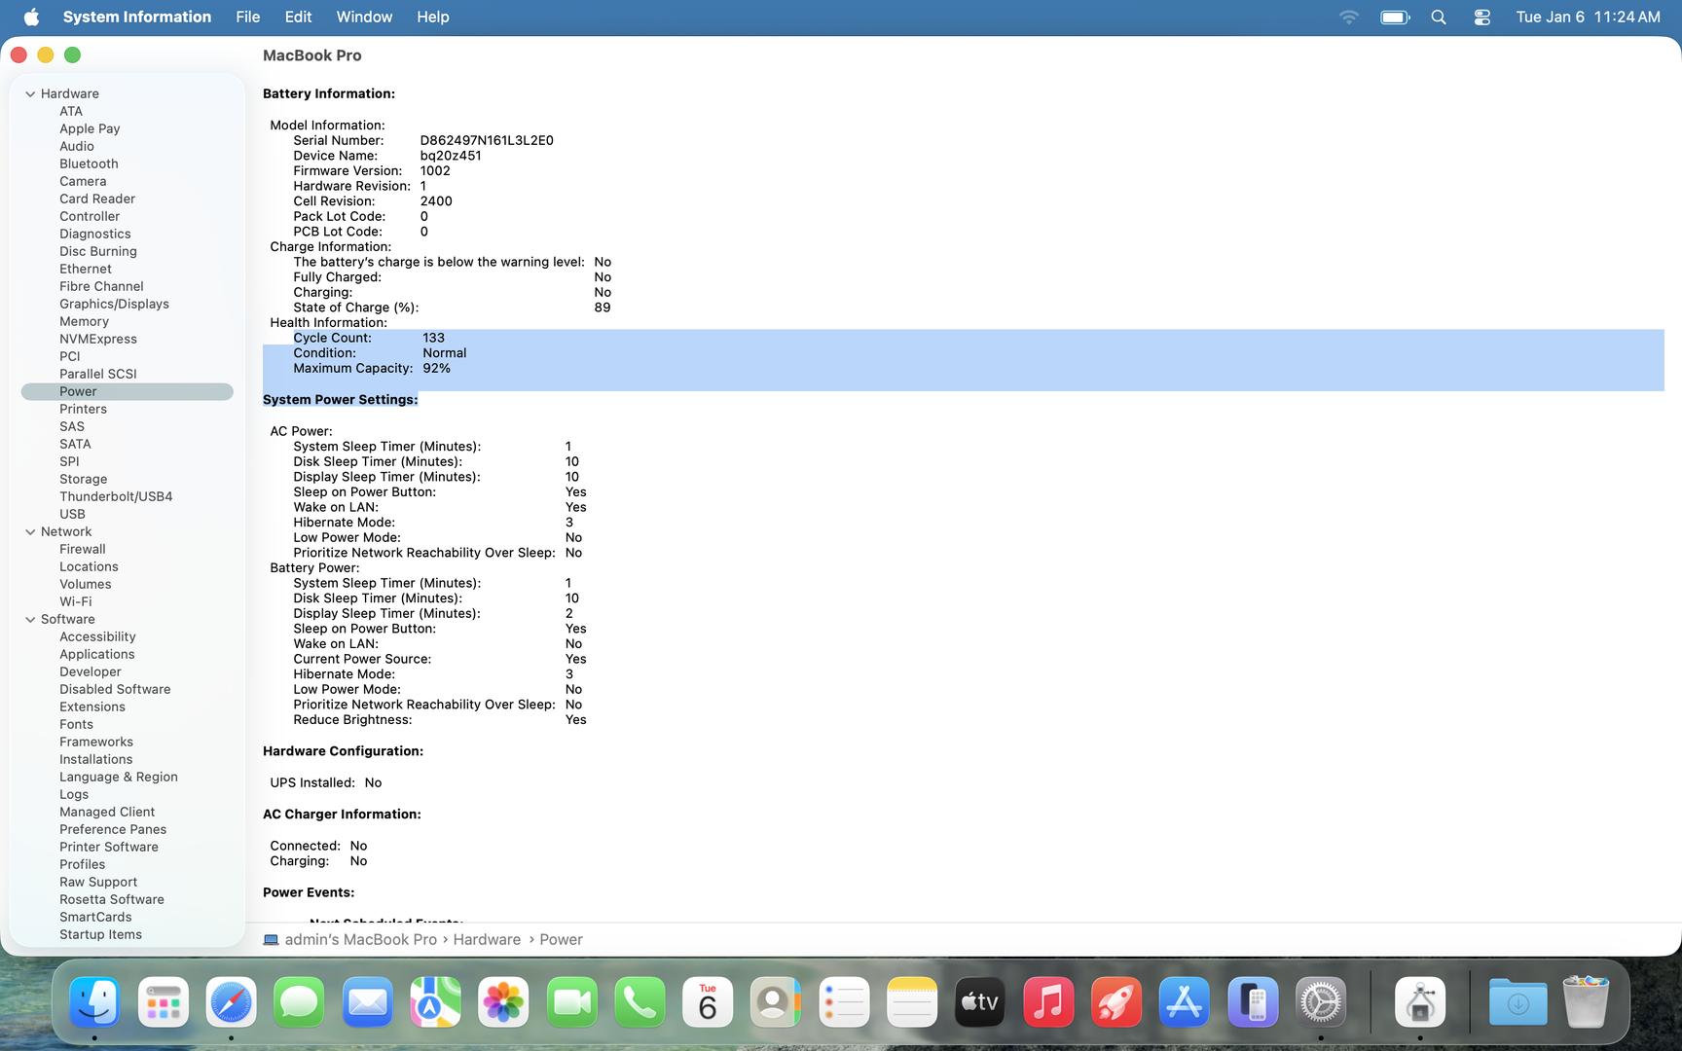
Task: Select Applications in the sidebar
Action: (x=97, y=654)
